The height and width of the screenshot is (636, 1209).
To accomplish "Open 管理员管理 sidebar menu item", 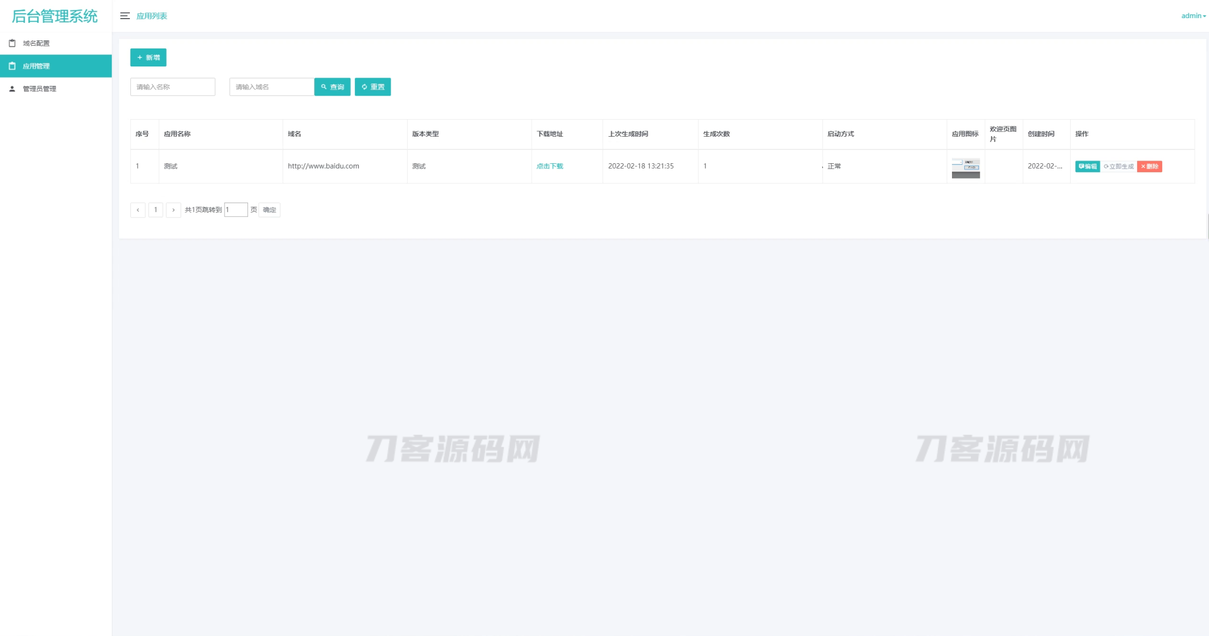I will (39, 89).
